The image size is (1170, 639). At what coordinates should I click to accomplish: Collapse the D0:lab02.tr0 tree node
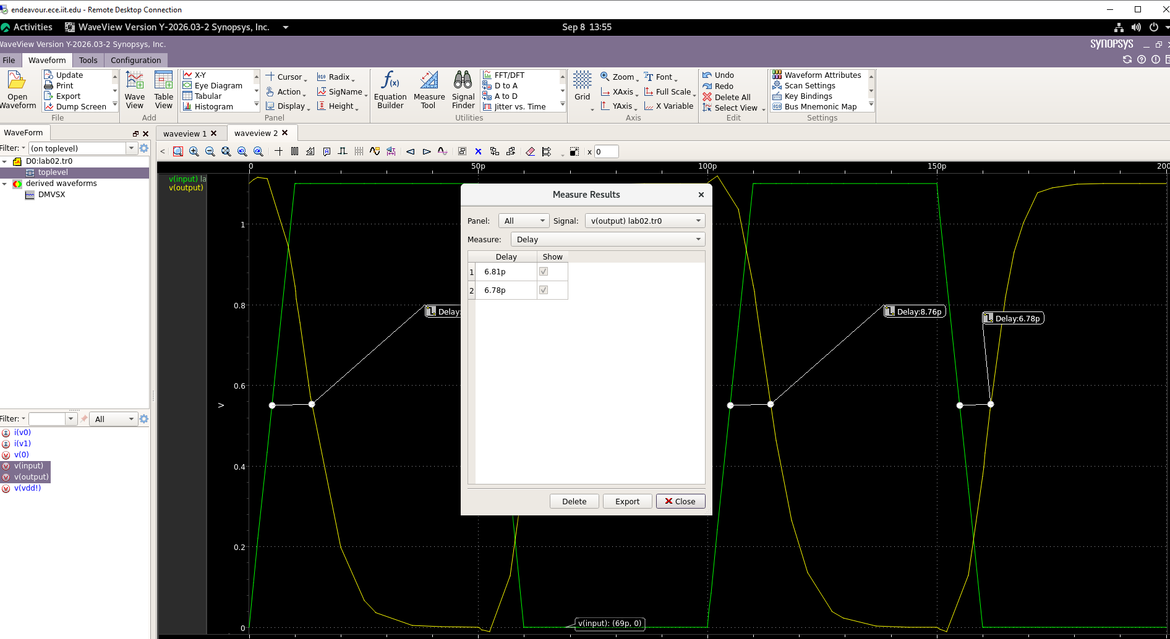[x=5, y=161]
